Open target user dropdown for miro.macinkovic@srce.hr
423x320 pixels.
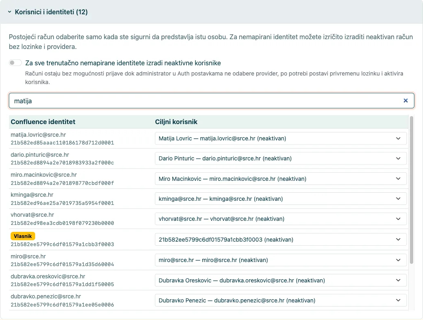click(280, 179)
